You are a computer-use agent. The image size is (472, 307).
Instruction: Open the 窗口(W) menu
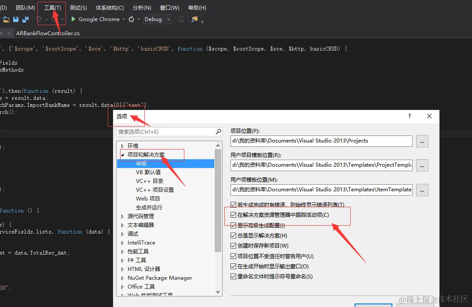pyautogui.click(x=169, y=8)
